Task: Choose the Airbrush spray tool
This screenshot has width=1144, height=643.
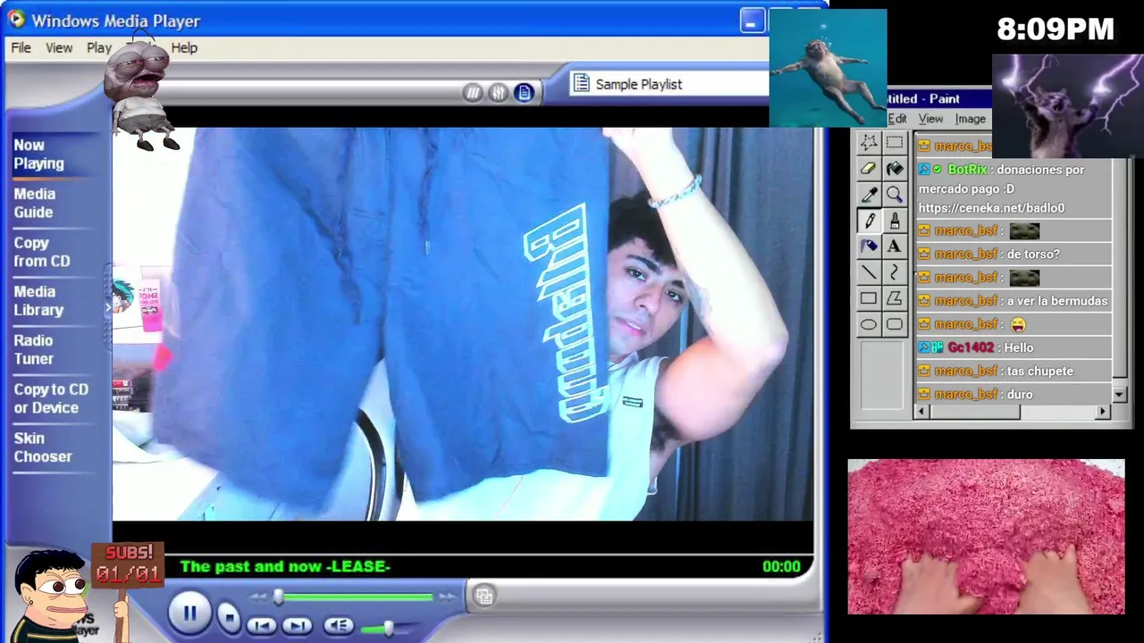Action: (869, 246)
